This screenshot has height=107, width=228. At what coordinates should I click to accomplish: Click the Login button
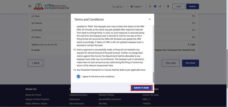coord(179,6)
